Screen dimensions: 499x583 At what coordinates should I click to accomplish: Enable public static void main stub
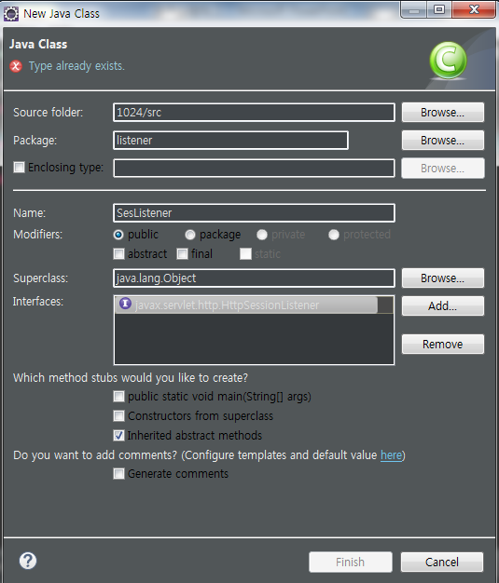click(118, 397)
